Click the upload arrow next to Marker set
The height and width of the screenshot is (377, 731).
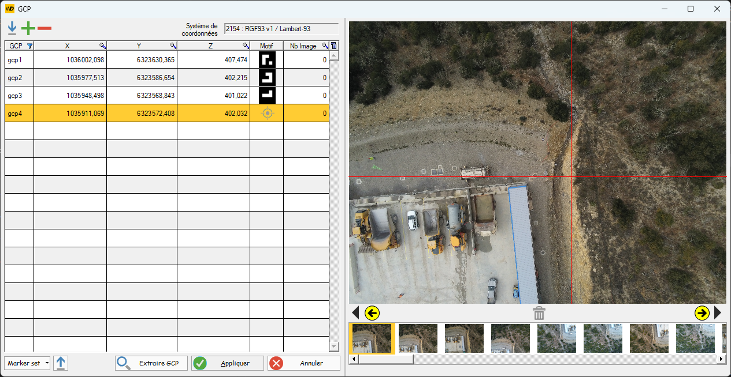[61, 363]
